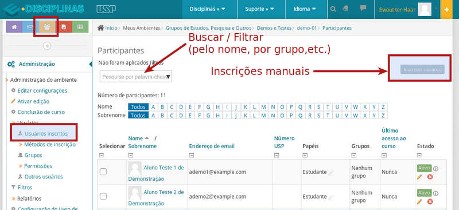Click the home icon in breadcrumb
The width and height of the screenshot is (459, 210).
click(x=101, y=27)
